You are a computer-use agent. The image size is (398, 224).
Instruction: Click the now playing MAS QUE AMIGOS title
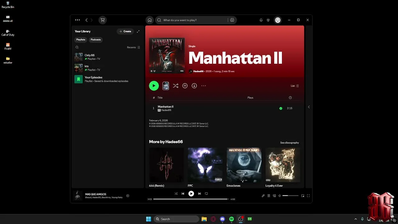click(x=96, y=194)
